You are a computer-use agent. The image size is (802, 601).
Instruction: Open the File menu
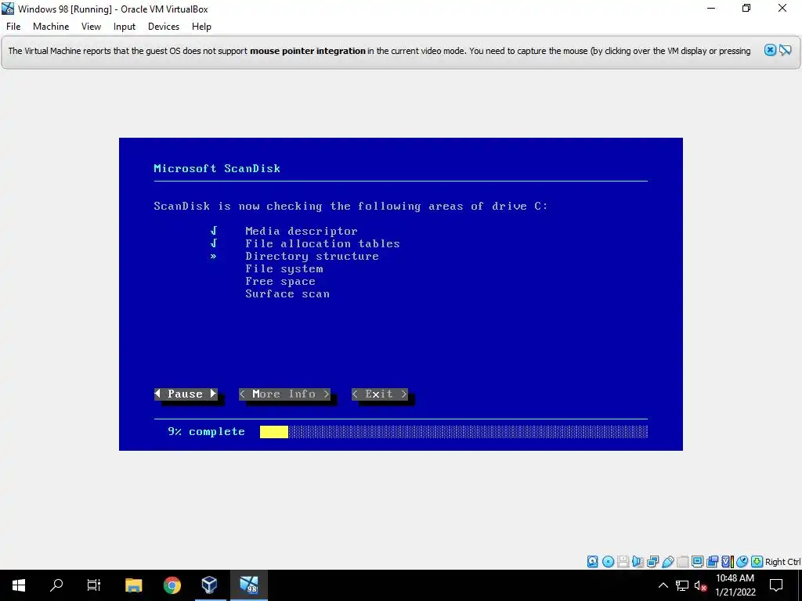pyautogui.click(x=13, y=27)
